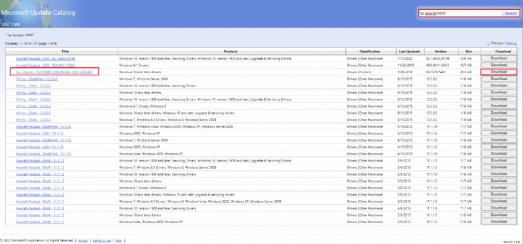Image resolution: width=523 pixels, height=244 pixels.
Task: Click the 8.0.1329.5481 version cell
Action: point(435,72)
